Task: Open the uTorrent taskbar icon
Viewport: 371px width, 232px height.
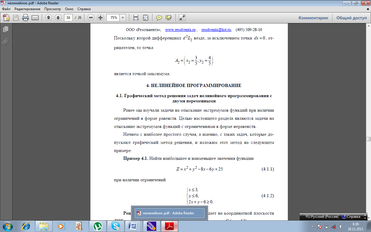Action: [x=97, y=226]
